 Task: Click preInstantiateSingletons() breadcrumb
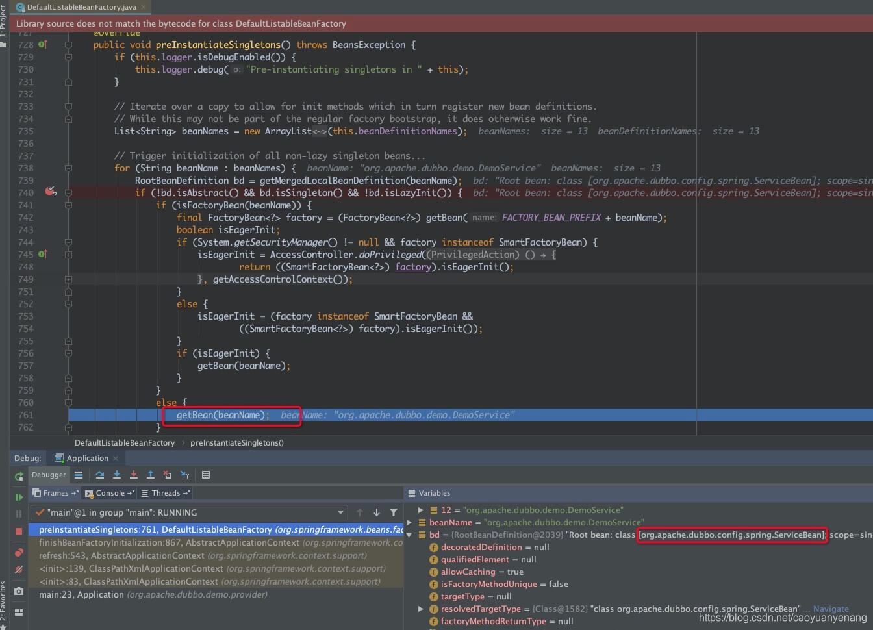(x=237, y=442)
